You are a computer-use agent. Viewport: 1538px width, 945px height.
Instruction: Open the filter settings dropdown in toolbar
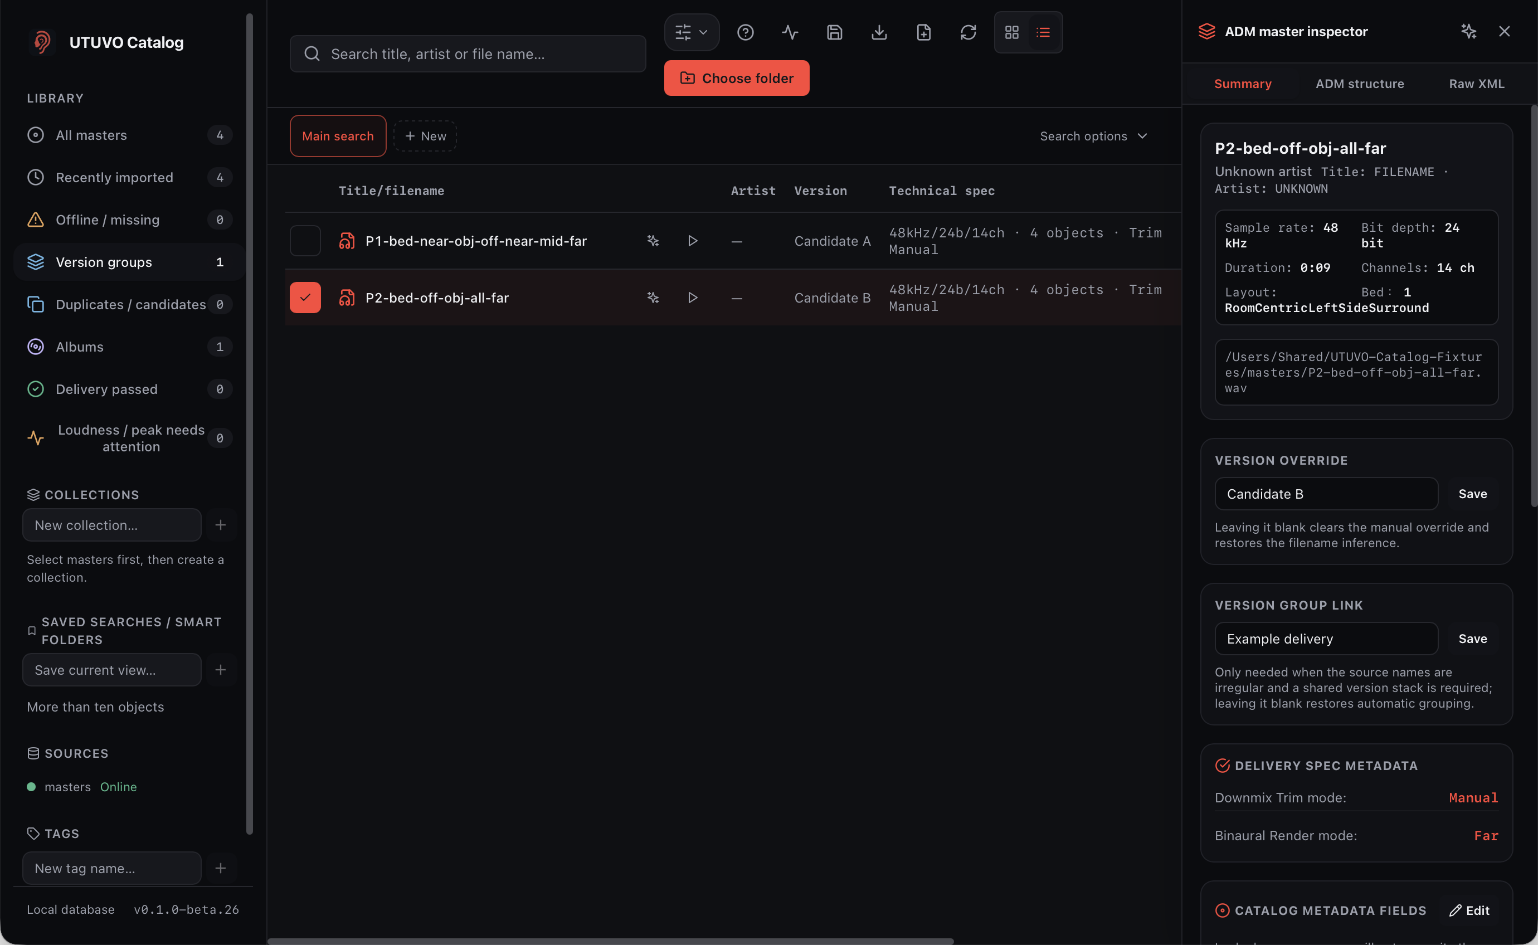[691, 32]
